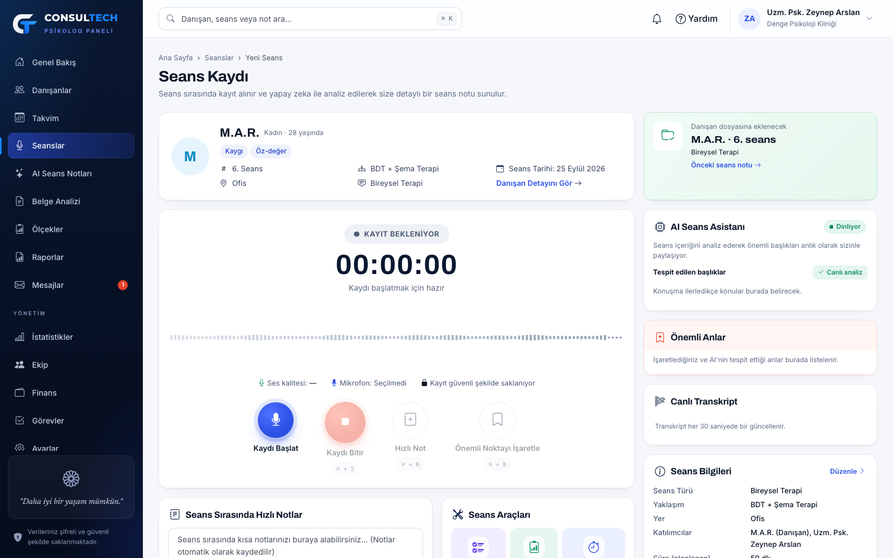Image resolution: width=893 pixels, height=558 pixels.
Task: Click the Ekip people icon
Action: coord(20,365)
